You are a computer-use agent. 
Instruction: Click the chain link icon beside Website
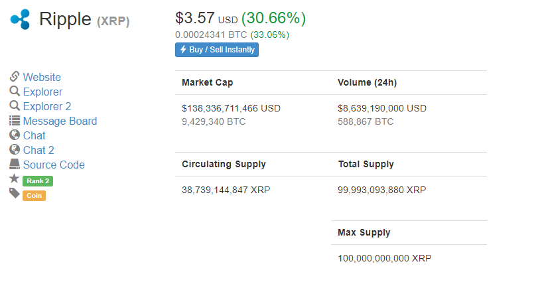(x=15, y=76)
